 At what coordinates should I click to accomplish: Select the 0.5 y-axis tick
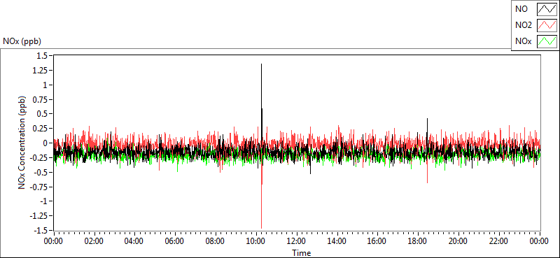pyautogui.click(x=42, y=114)
